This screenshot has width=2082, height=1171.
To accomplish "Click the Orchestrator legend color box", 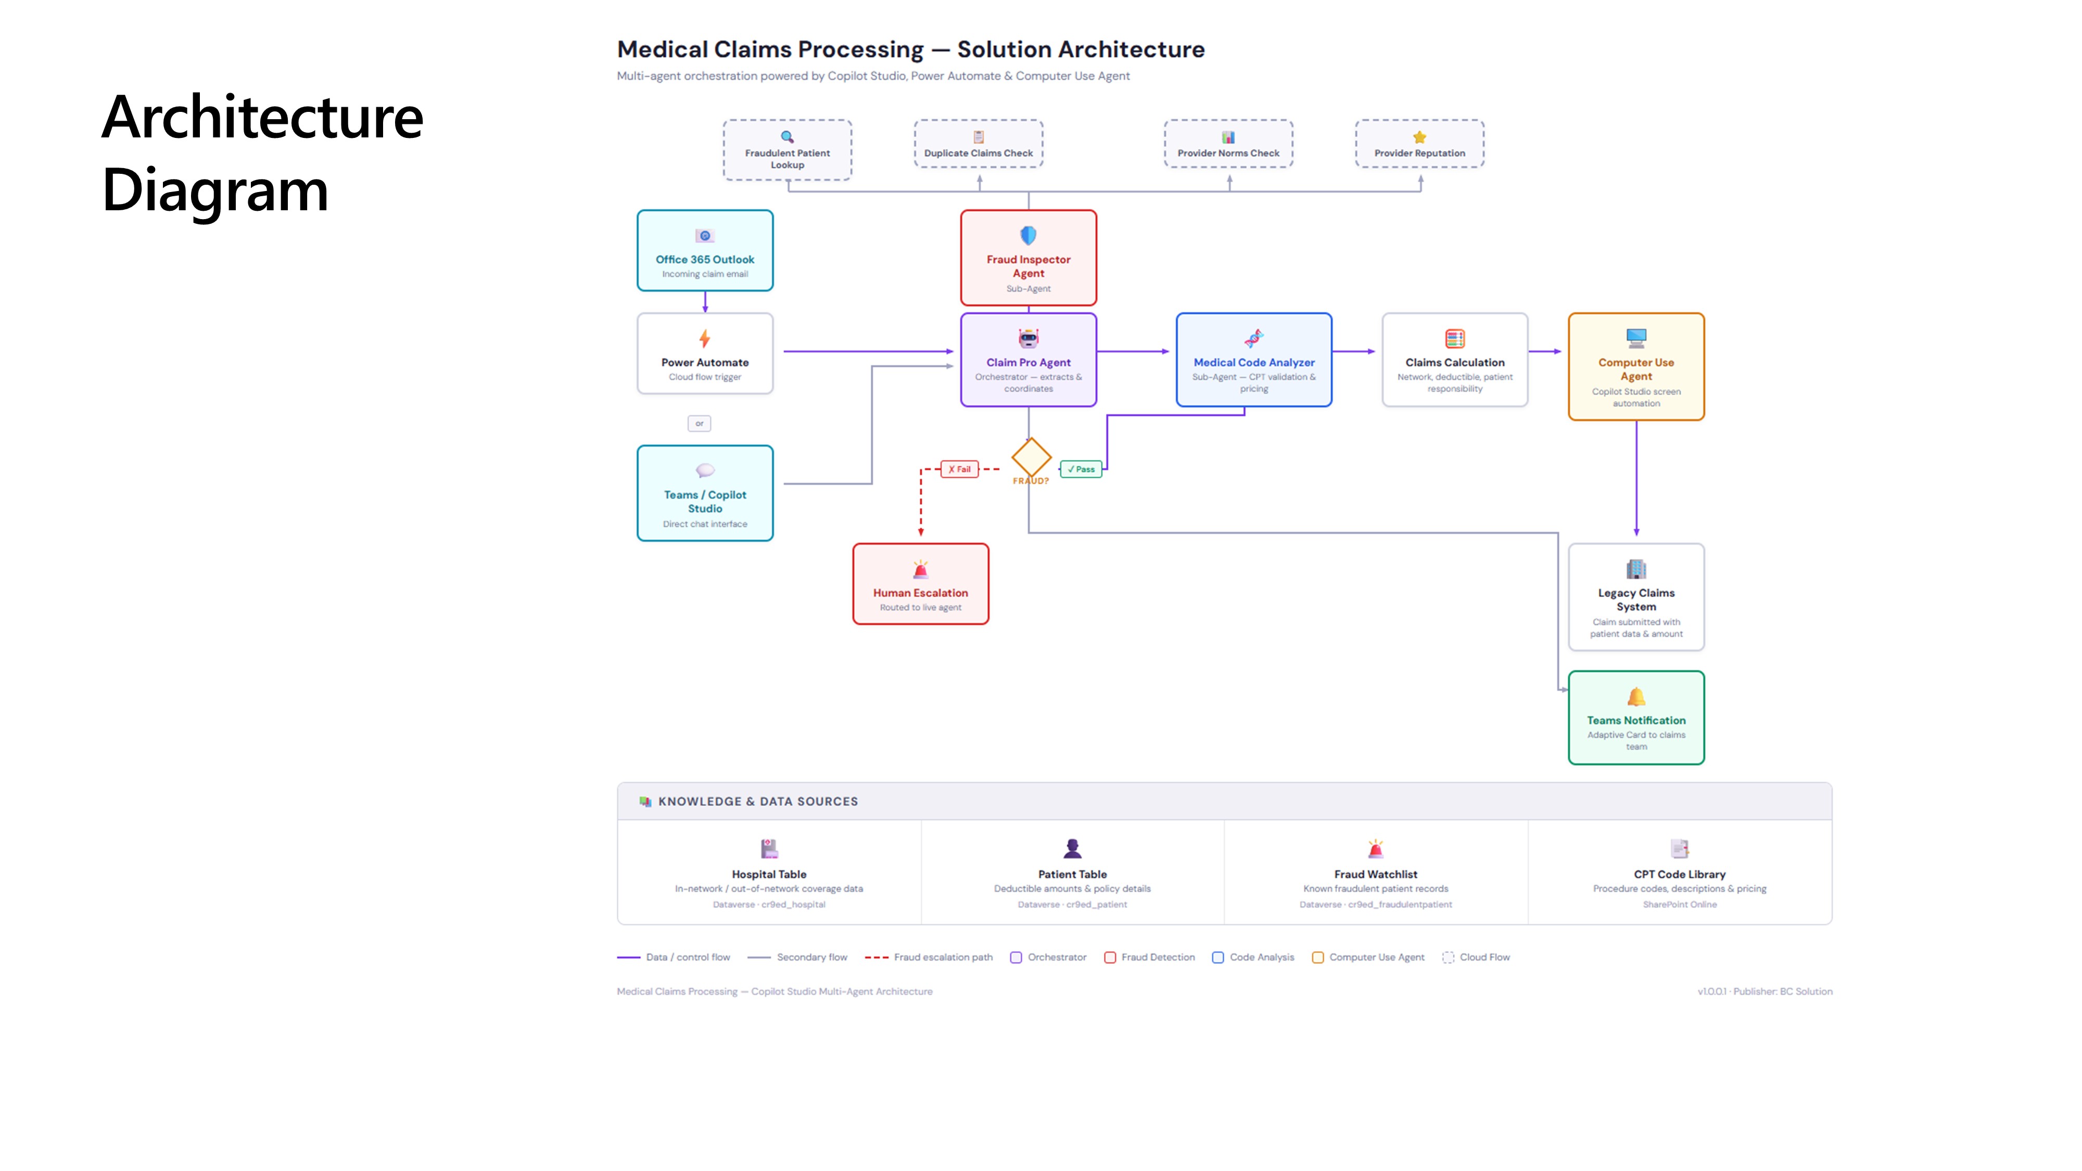I will coord(1016,957).
